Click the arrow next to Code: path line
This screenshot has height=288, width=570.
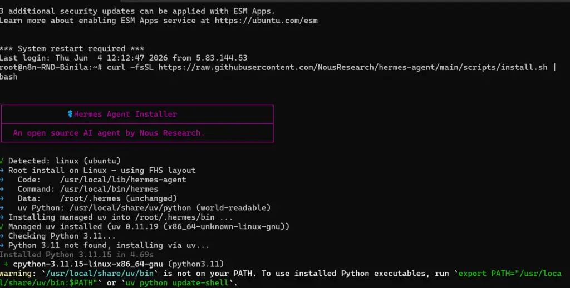tap(2, 180)
